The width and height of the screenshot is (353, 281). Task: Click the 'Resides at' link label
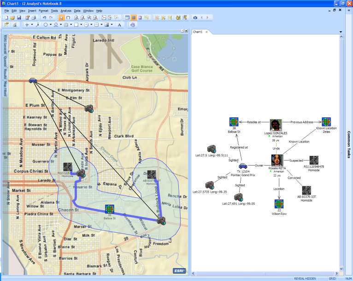(254, 122)
